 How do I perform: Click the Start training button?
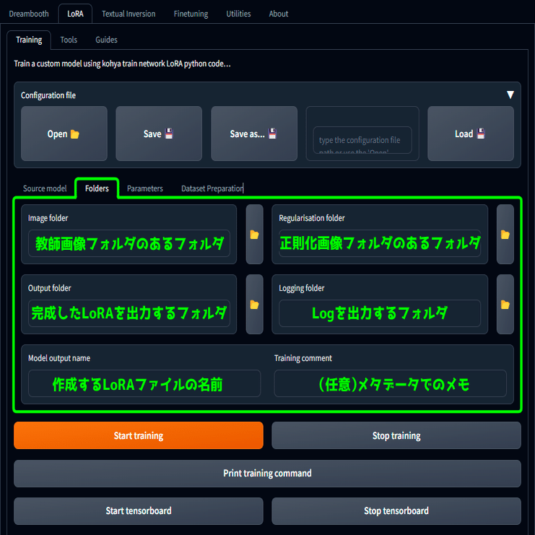[139, 435]
